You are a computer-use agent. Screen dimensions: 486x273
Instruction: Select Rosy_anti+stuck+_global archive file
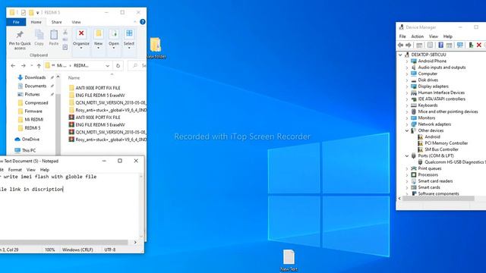107,140
